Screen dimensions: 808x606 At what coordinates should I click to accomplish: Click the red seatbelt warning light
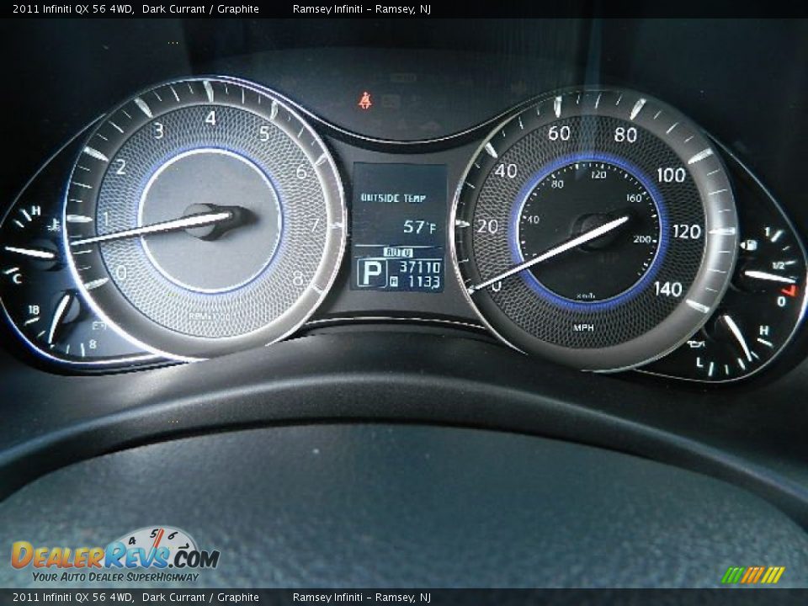[365, 100]
